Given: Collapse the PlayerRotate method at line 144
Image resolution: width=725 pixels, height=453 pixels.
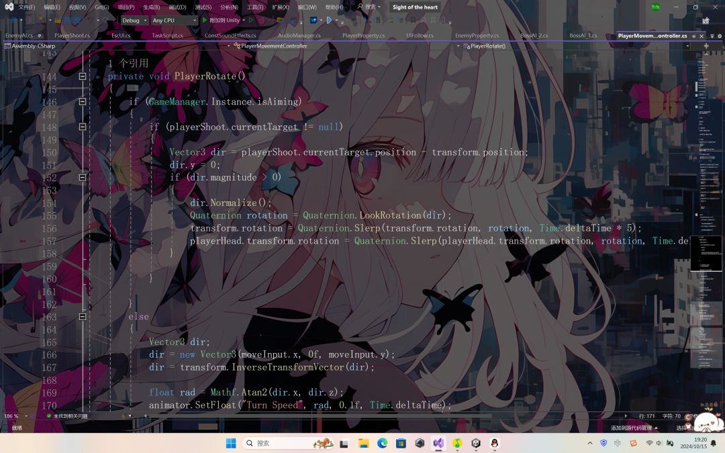Looking at the screenshot, I should coord(83,77).
